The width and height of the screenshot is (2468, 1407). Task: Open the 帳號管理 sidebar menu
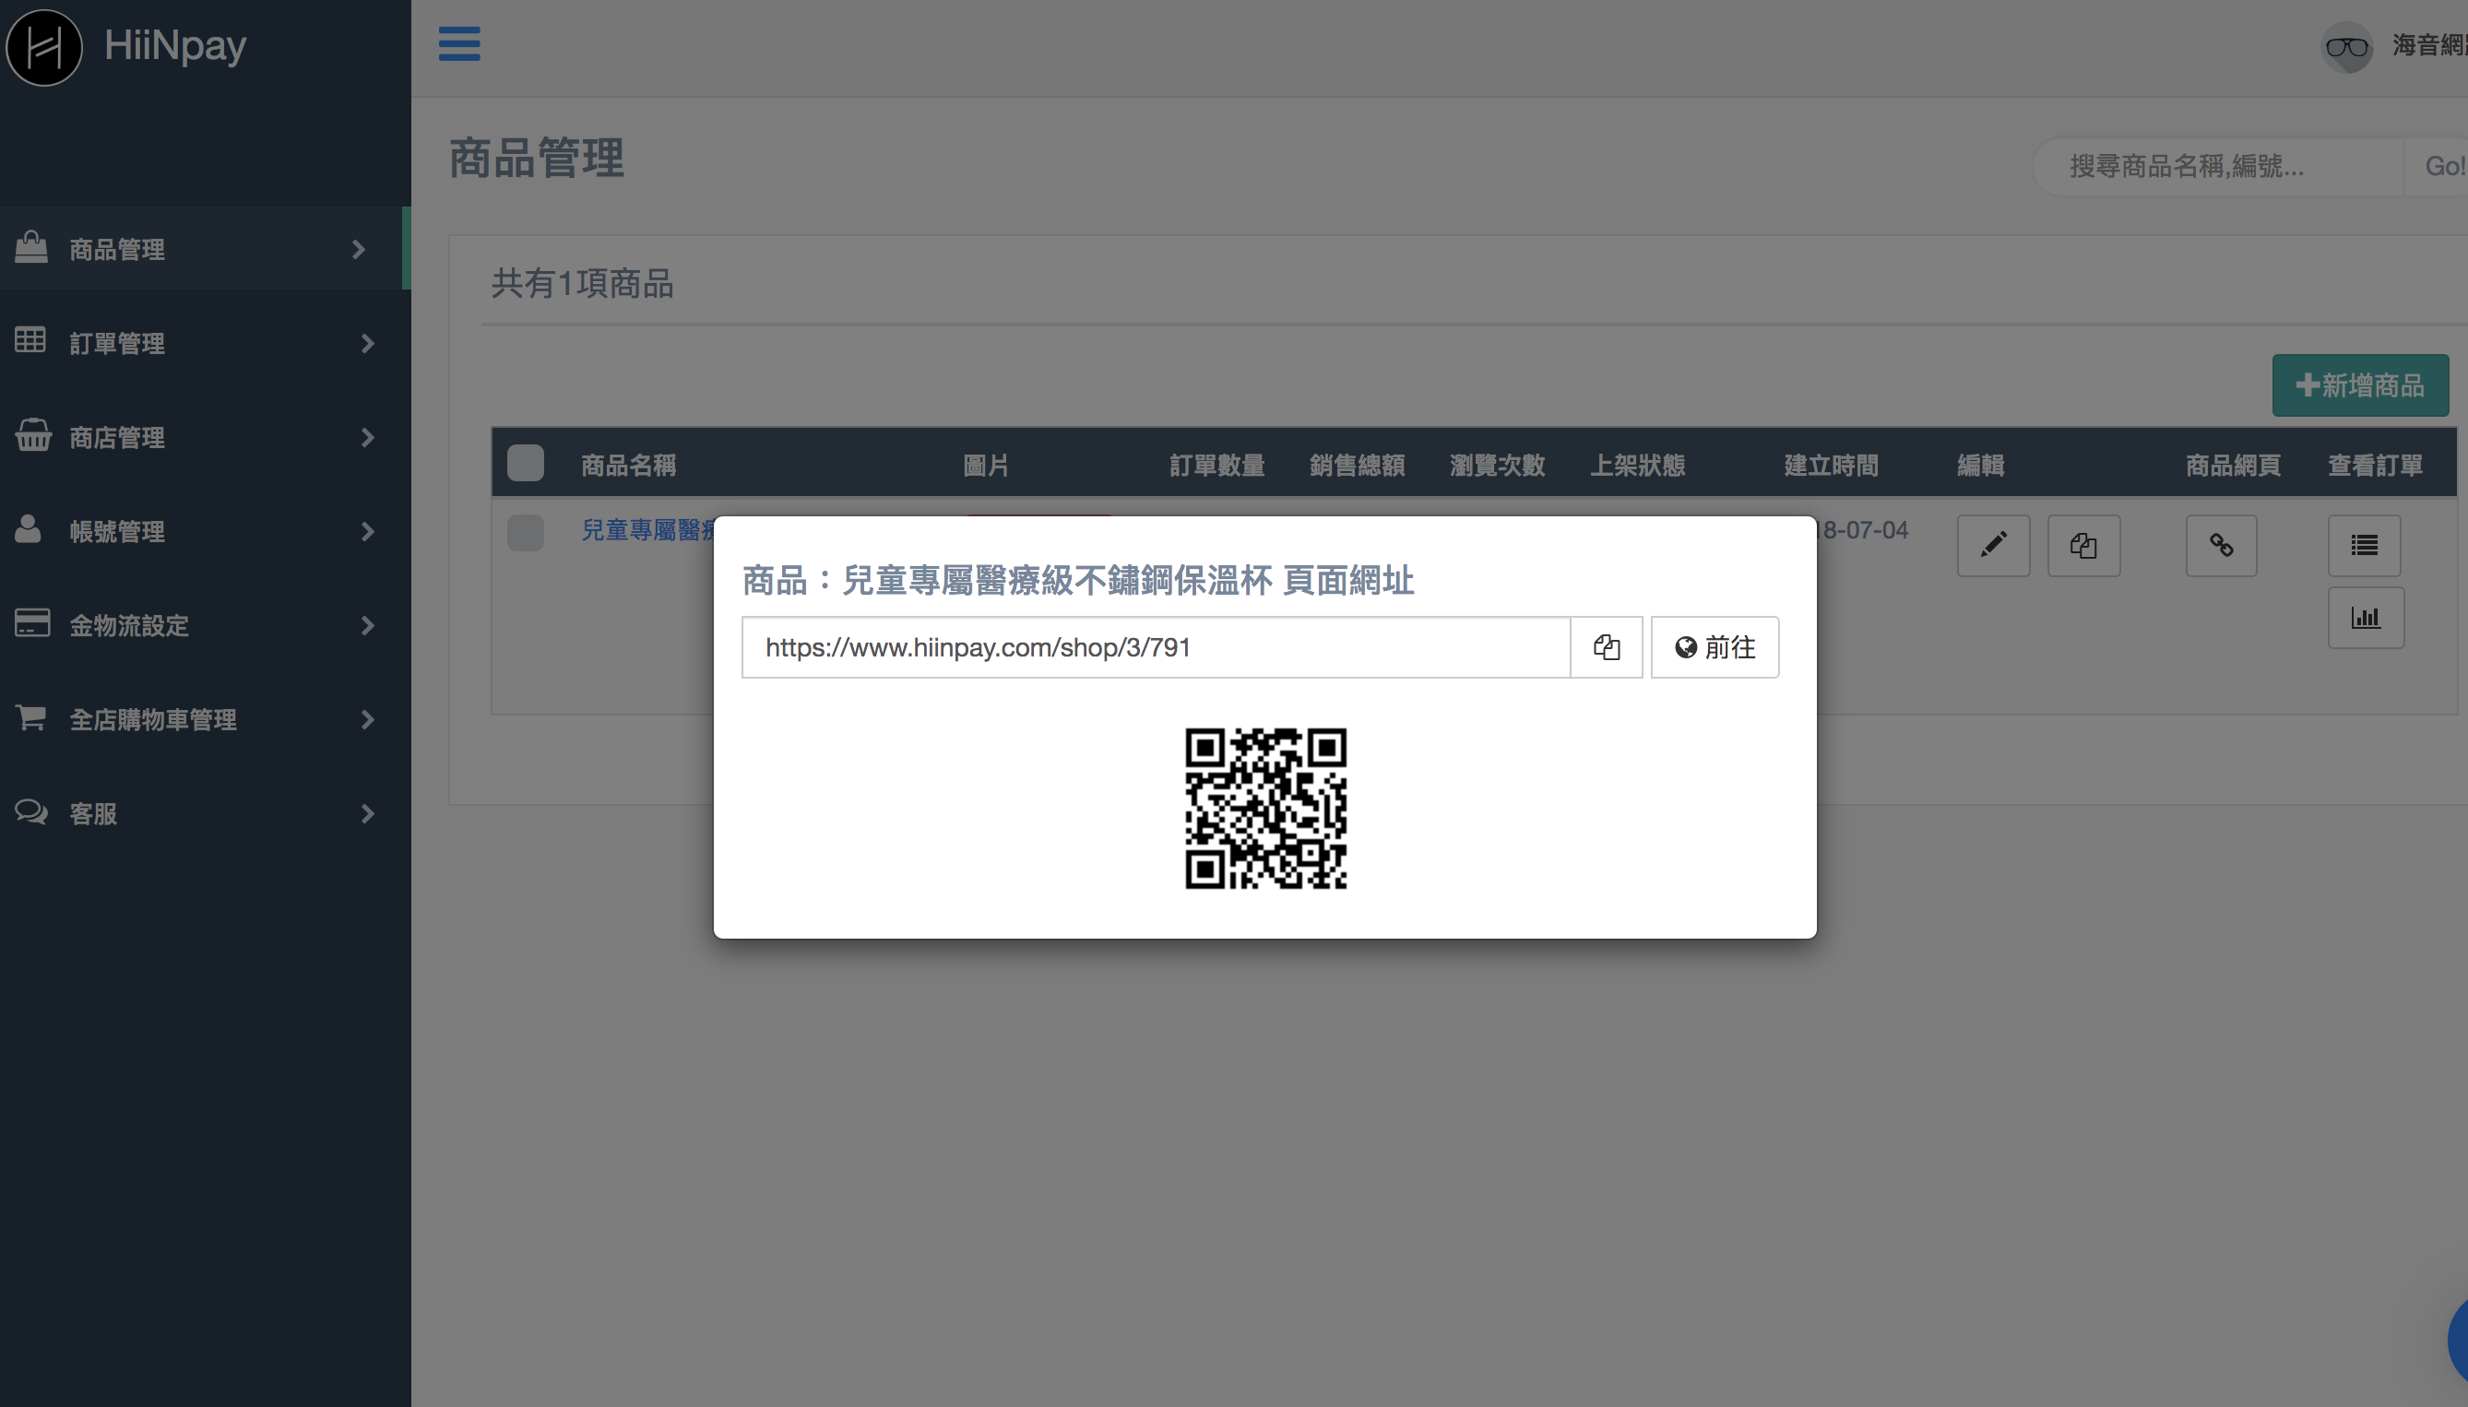coord(205,530)
